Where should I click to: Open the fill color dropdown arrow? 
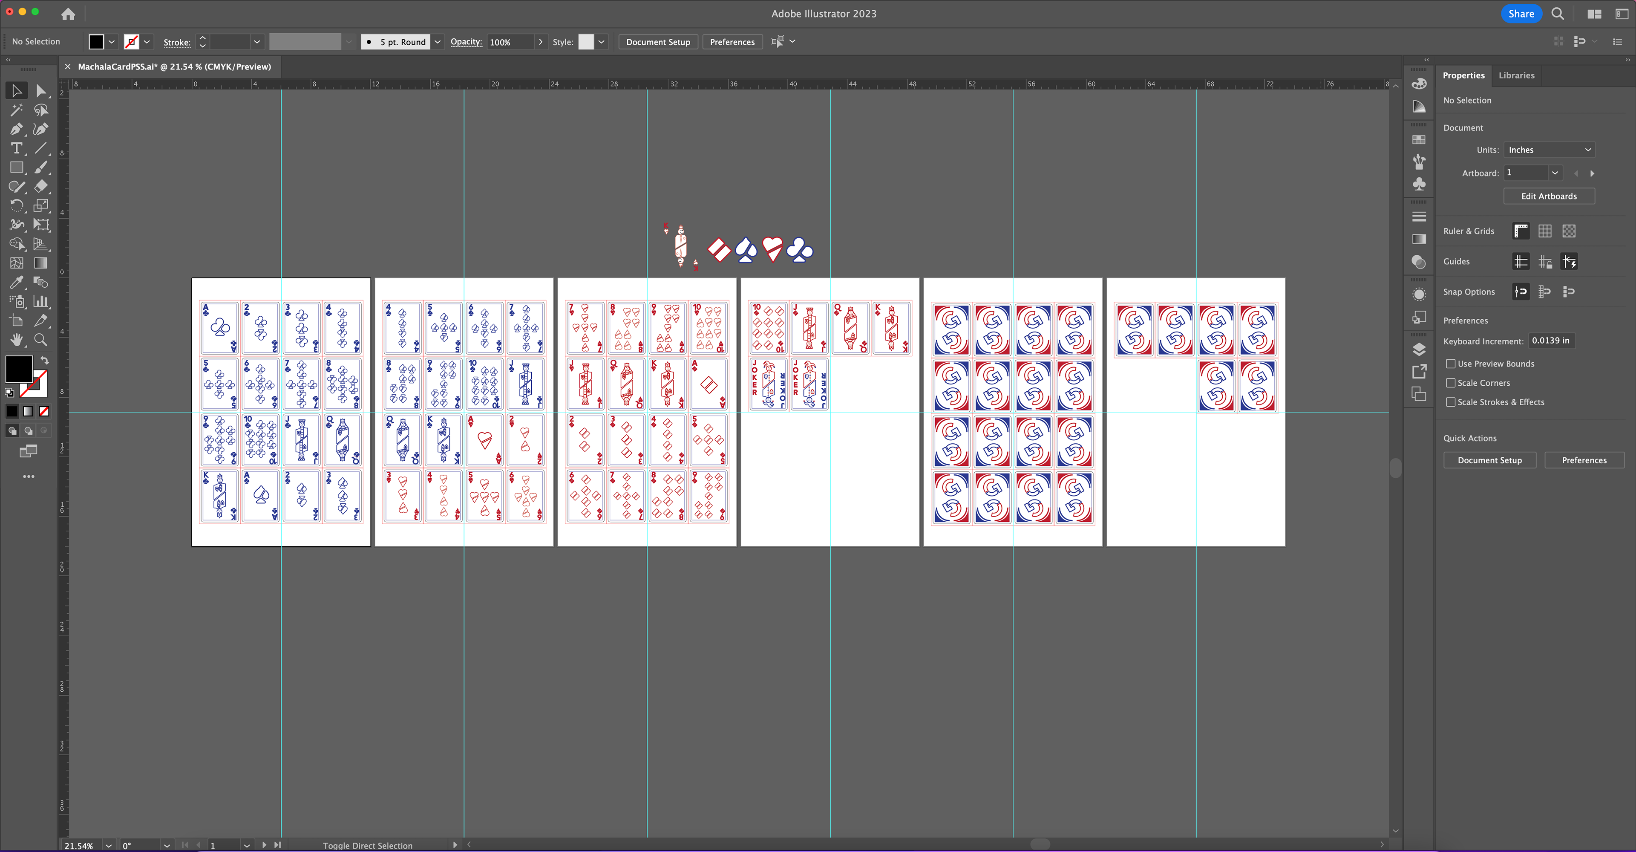pyautogui.click(x=112, y=42)
